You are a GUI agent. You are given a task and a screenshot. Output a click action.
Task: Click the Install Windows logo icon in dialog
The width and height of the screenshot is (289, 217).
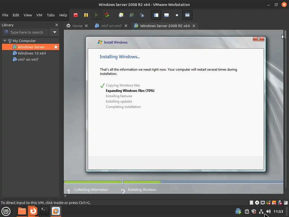click(100, 42)
